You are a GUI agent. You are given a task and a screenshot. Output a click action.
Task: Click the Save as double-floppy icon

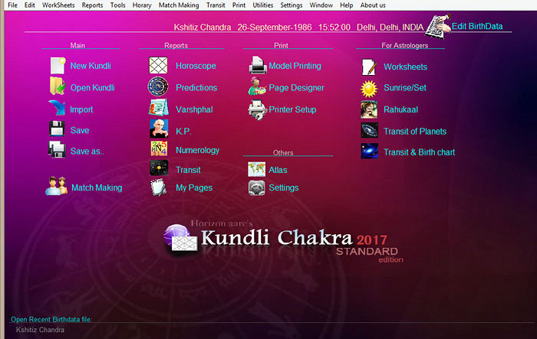(57, 149)
